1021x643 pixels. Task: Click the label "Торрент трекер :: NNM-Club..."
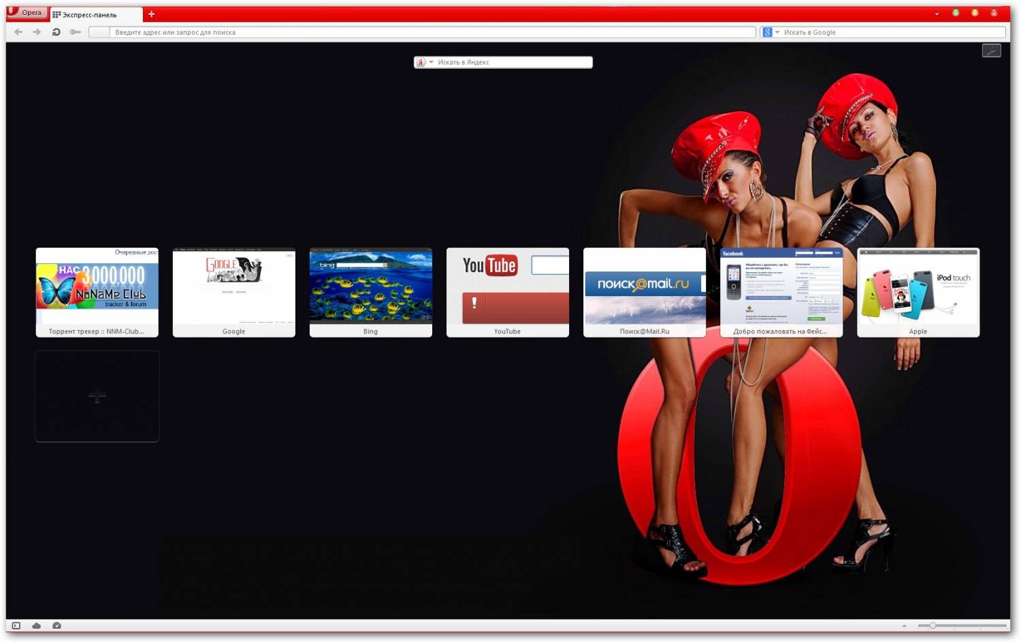97,331
